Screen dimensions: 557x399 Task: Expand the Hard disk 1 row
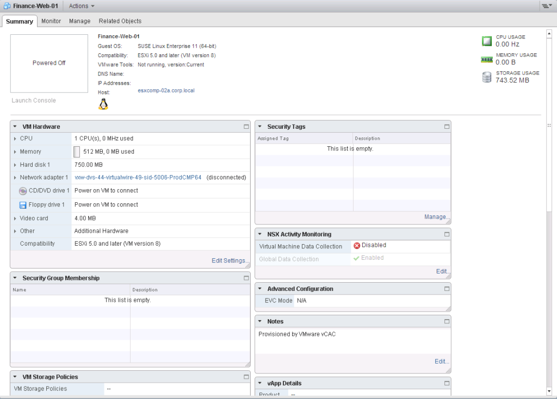tap(15, 165)
